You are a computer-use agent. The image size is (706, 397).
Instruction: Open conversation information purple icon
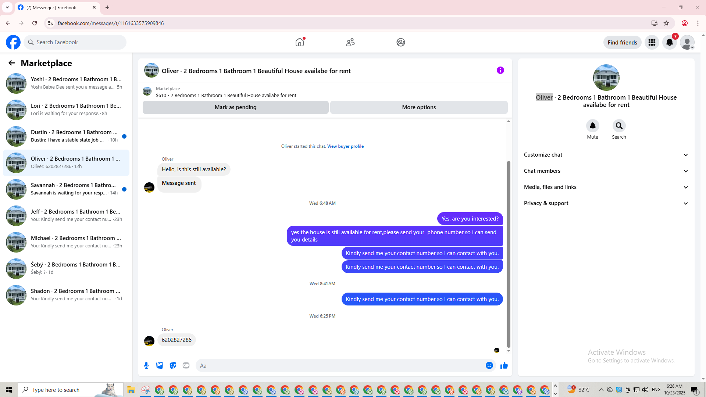[x=500, y=70]
